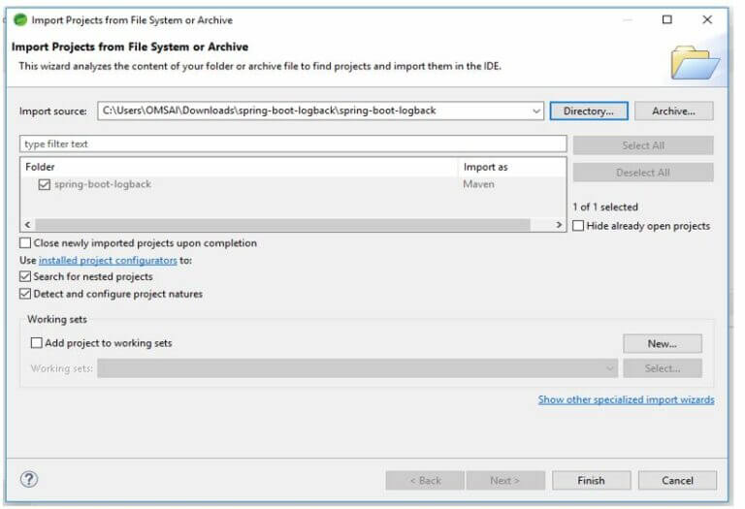This screenshot has height=509, width=745.
Task: Click the Maven import type cell
Action: (x=478, y=184)
